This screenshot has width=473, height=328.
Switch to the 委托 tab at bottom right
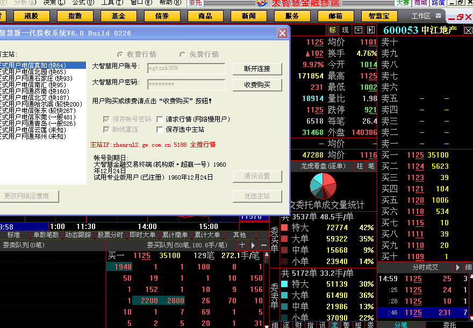tap(449, 325)
